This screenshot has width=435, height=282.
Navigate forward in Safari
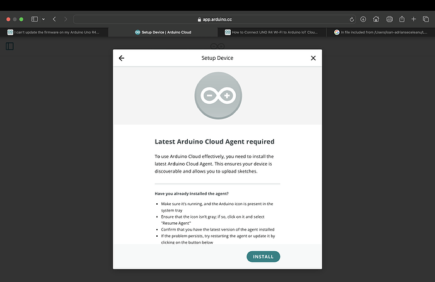click(66, 19)
